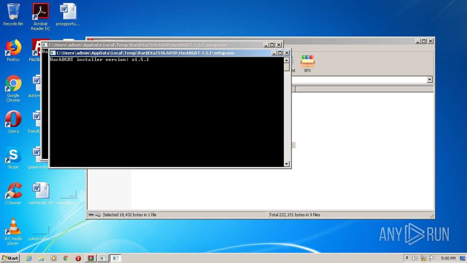Launch Firefox from the desktop
The image size is (467, 263).
[13, 50]
